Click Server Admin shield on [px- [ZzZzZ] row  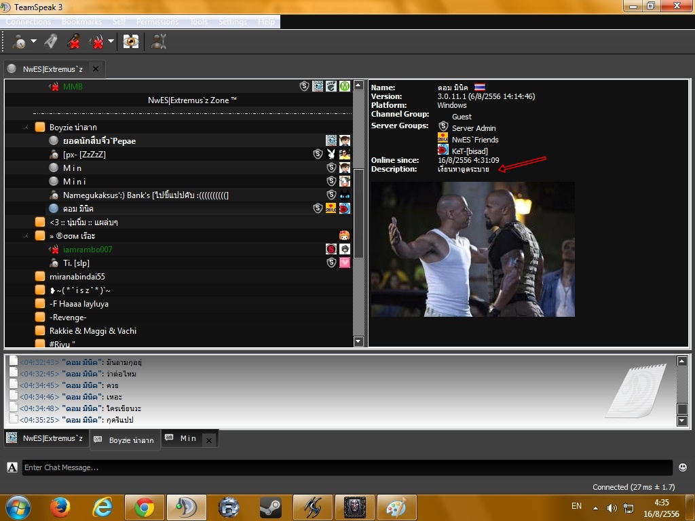point(318,154)
